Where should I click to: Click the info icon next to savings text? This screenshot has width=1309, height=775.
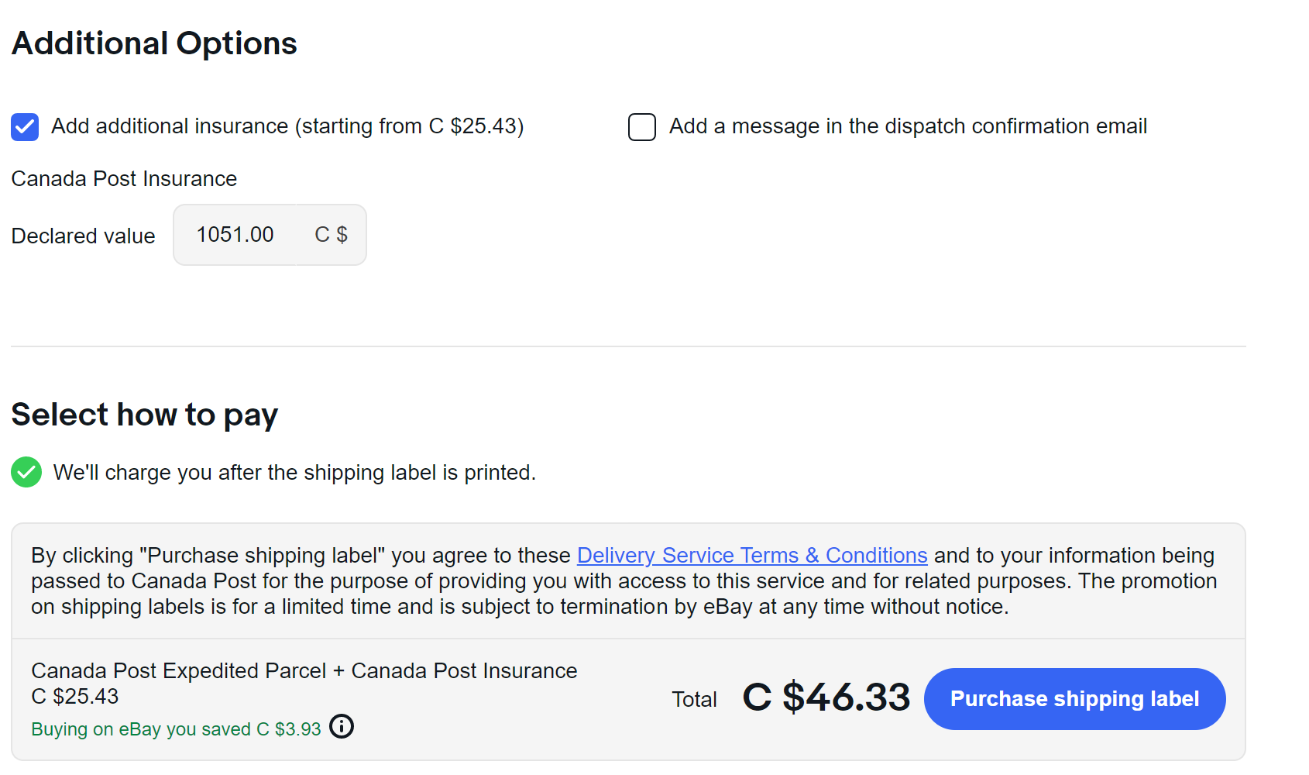[x=341, y=726]
